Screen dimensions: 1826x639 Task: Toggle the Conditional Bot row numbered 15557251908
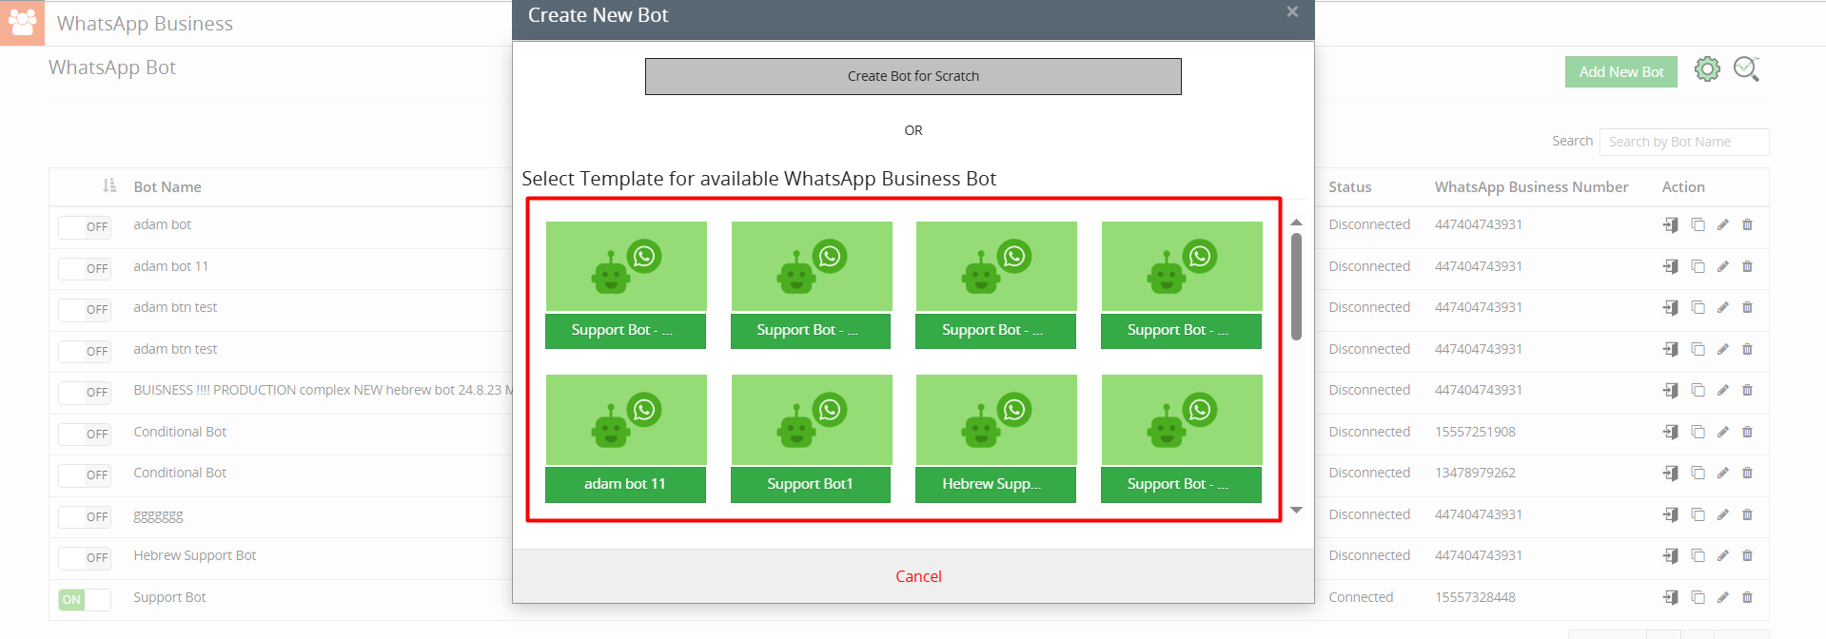[85, 434]
